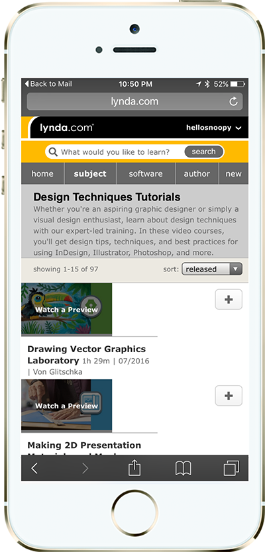The image size is (265, 552).
Task: Open the sort released dropdown
Action: [x=212, y=269]
